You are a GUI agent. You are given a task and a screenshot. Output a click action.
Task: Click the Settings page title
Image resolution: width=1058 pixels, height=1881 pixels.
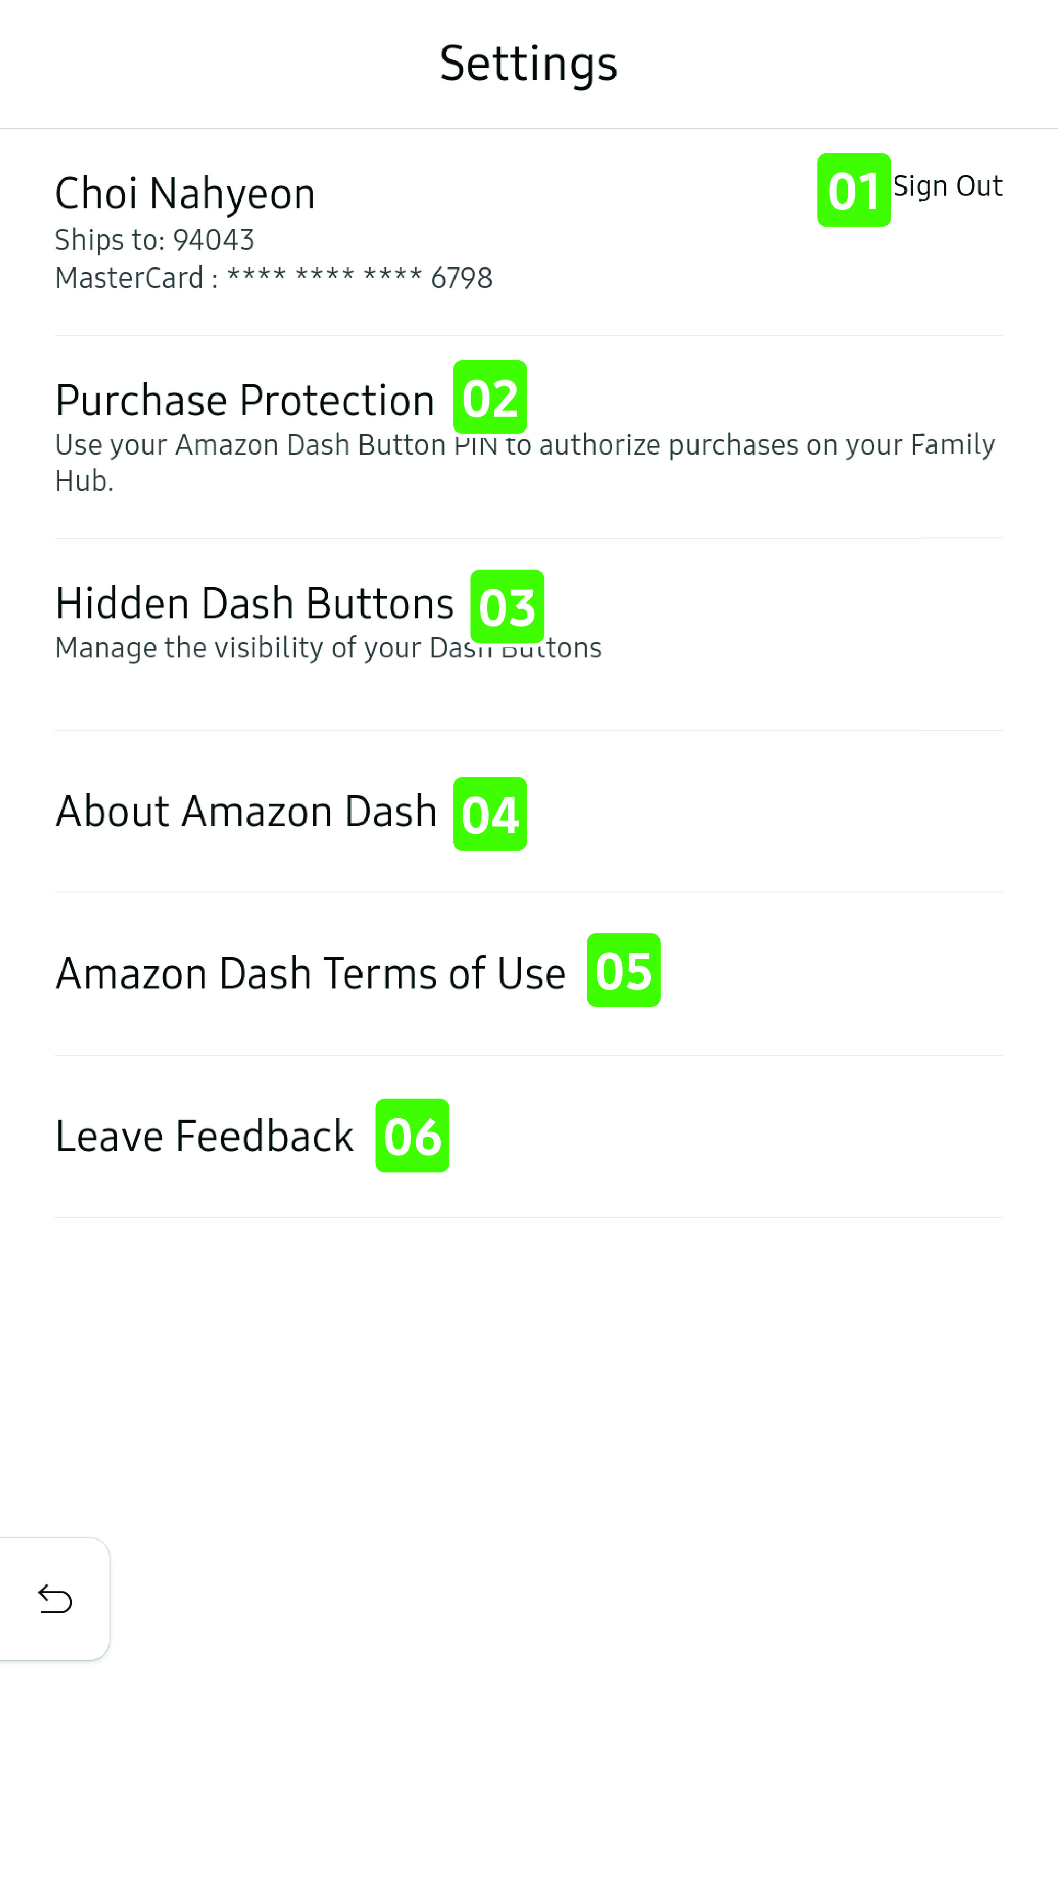click(x=529, y=63)
